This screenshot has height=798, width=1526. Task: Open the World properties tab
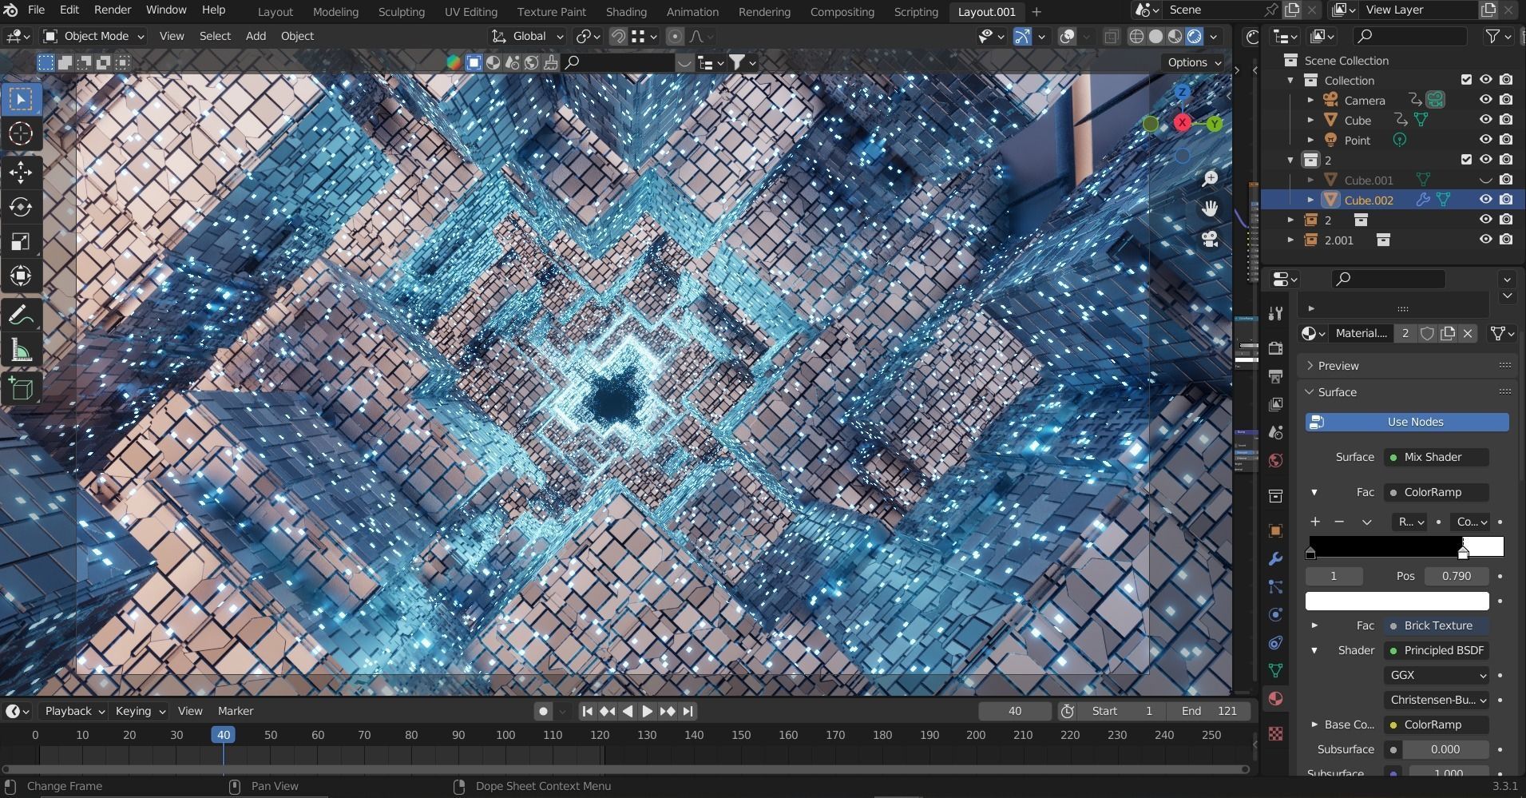click(1275, 461)
